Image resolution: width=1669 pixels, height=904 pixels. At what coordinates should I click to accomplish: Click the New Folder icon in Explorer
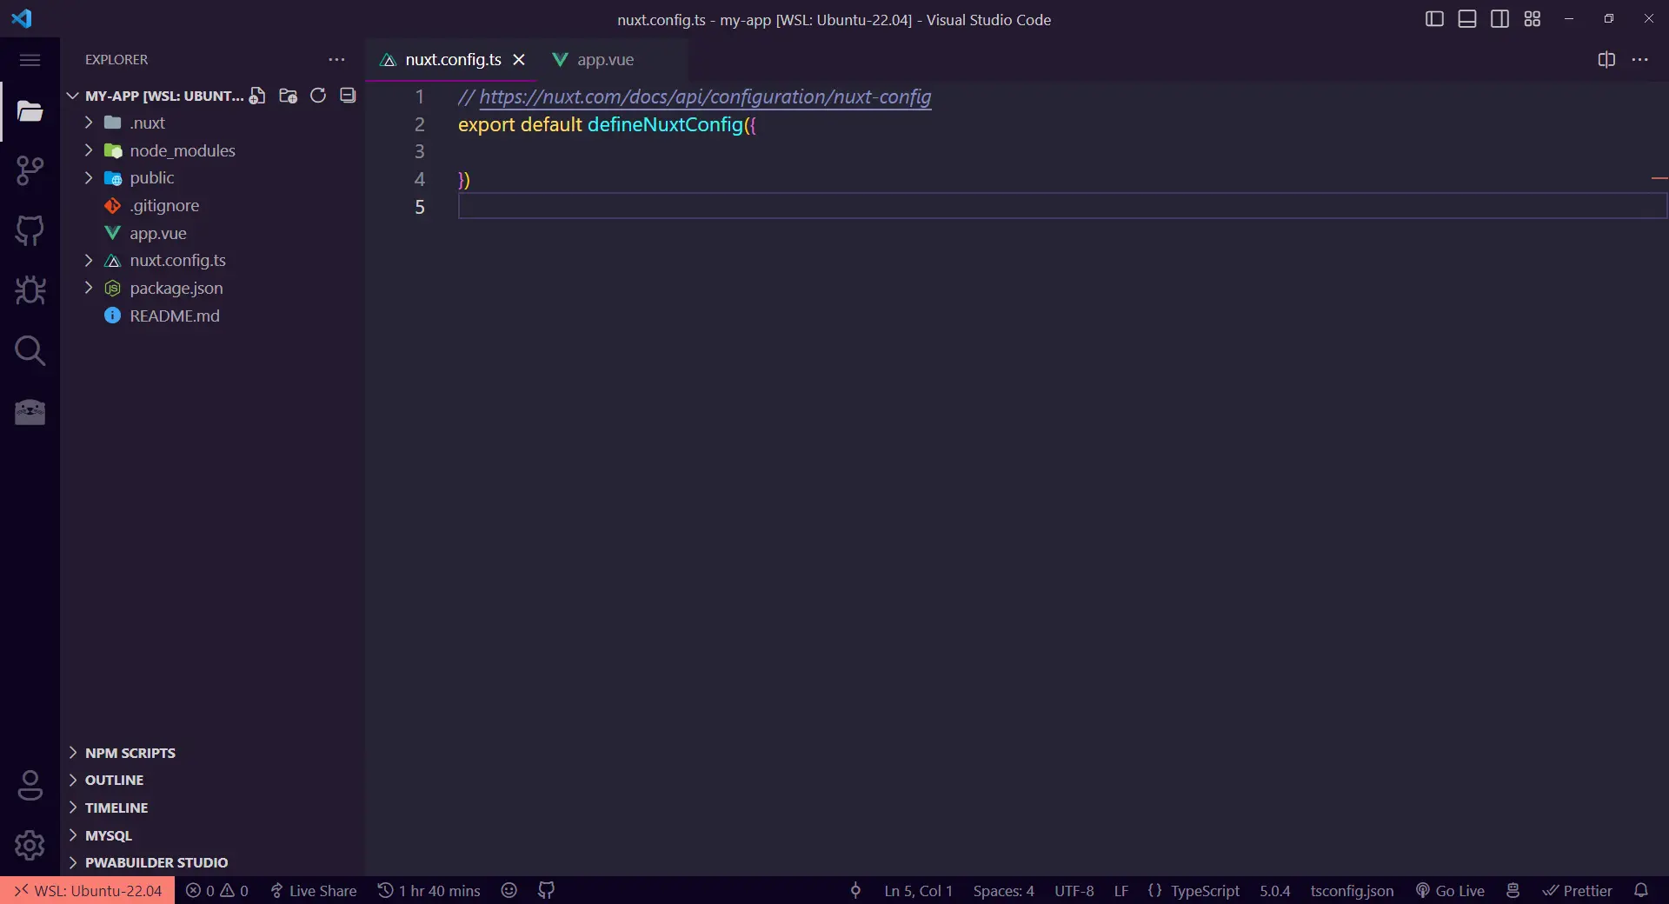pyautogui.click(x=288, y=96)
